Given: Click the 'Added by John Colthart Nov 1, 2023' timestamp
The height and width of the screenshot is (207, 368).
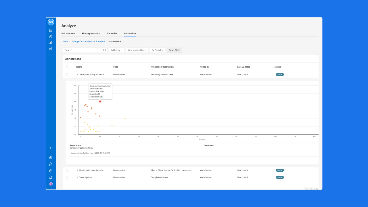Looking at the screenshot, I should [x=90, y=153].
